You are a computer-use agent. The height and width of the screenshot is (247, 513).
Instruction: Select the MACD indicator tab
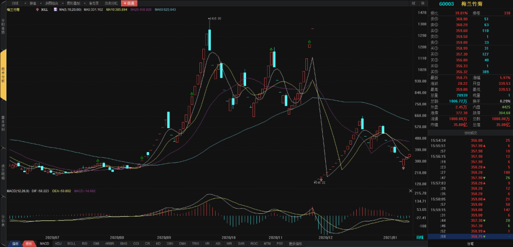pyautogui.click(x=44, y=244)
